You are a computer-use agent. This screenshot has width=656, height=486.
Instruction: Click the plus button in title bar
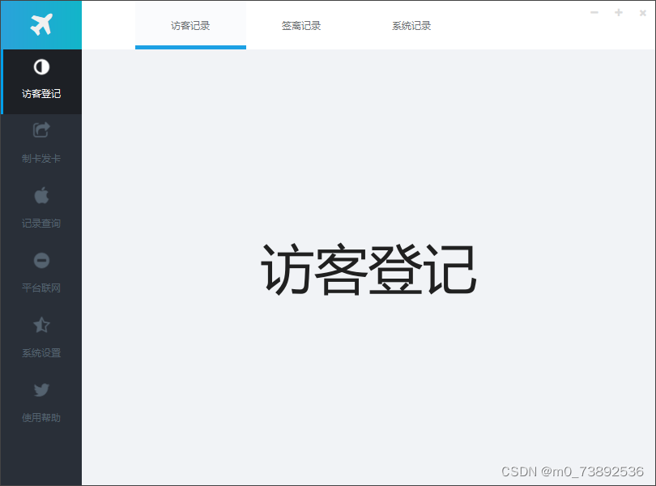[x=619, y=13]
